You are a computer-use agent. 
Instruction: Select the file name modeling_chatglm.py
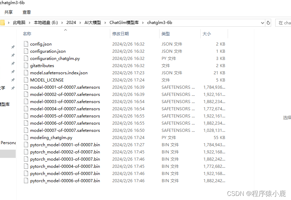coord(51,138)
